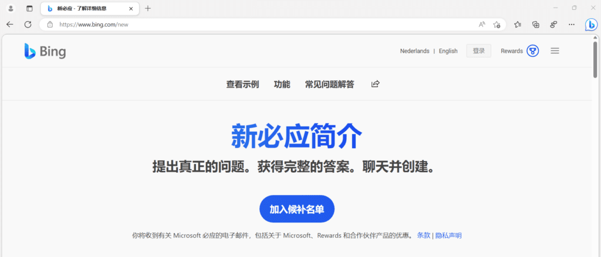Viewport: 601px width, 257px height.
Task: Close the 新必应 browser tab
Action: tap(131, 8)
